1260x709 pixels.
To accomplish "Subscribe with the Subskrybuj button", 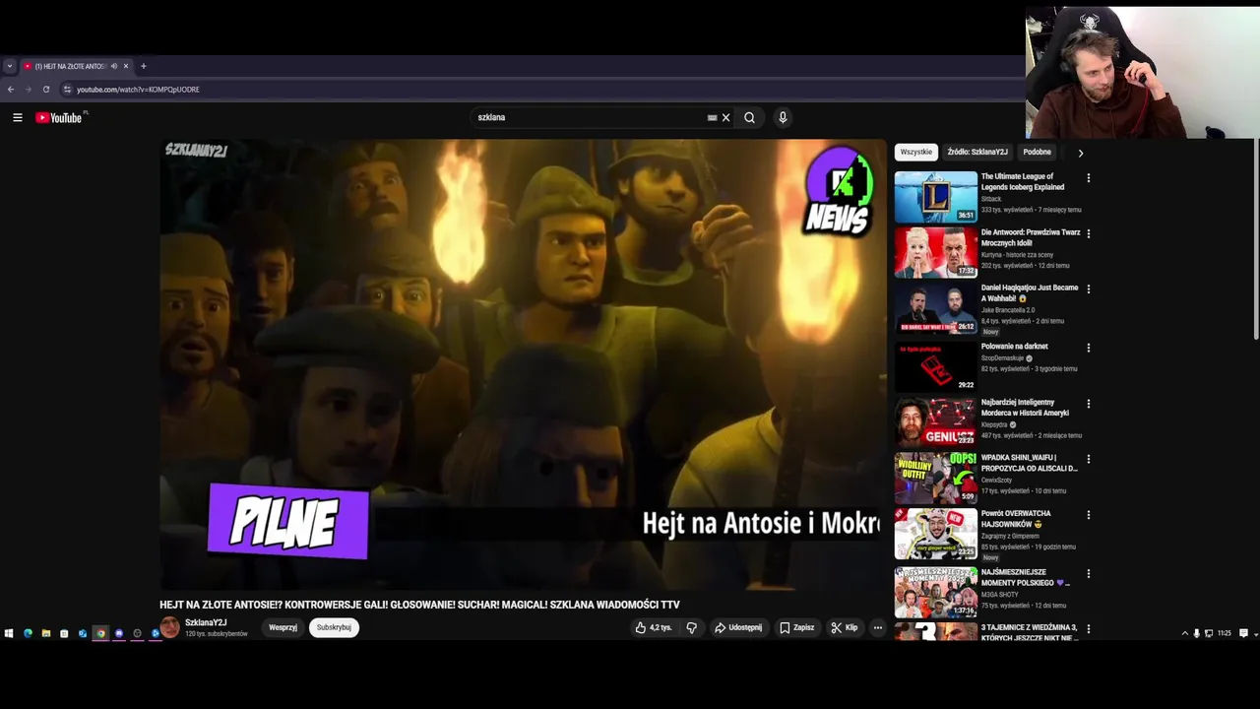I will click(334, 627).
